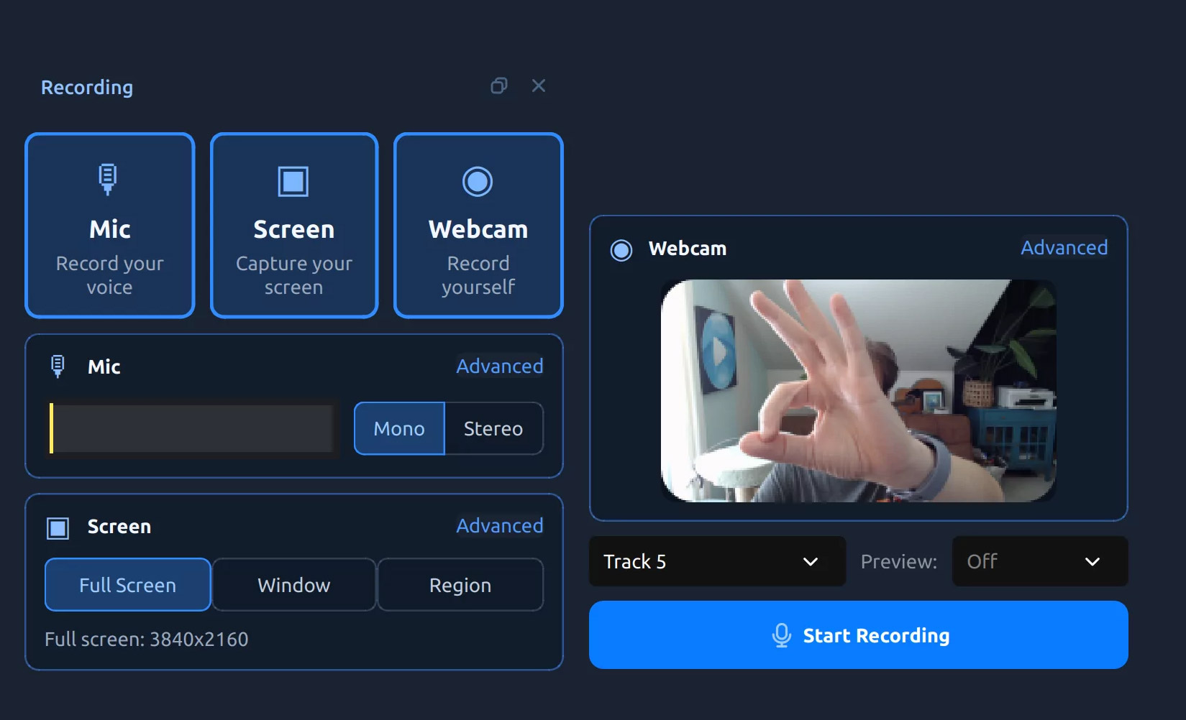
Task: Open the Track 5 dropdown
Action: click(717, 561)
